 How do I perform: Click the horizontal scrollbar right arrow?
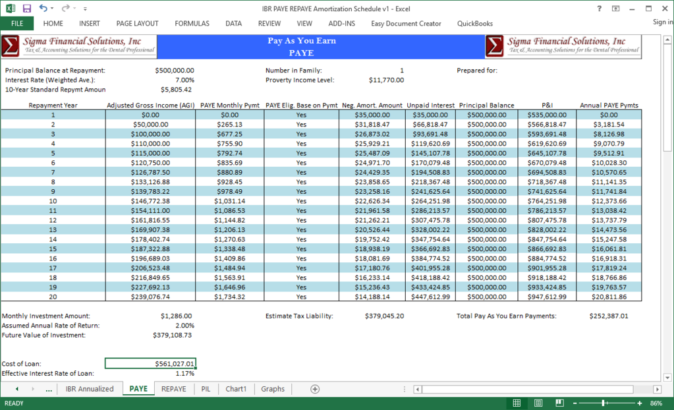pyautogui.click(x=657, y=390)
